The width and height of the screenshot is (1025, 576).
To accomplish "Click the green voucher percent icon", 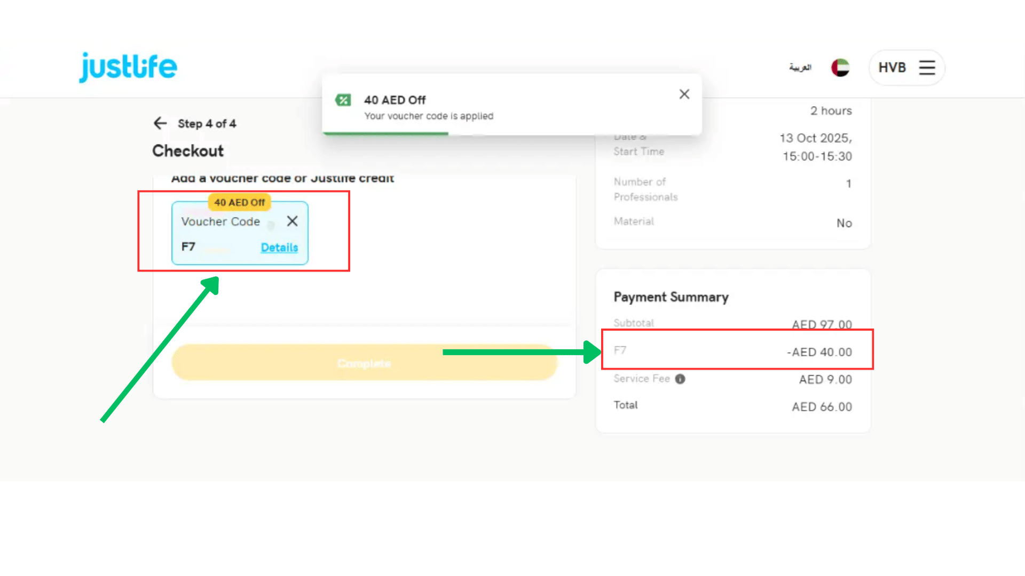I will click(343, 100).
